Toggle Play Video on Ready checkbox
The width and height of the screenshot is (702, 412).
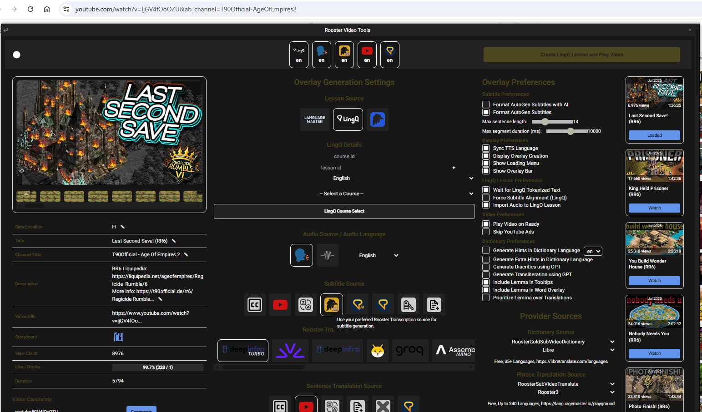[x=486, y=224]
